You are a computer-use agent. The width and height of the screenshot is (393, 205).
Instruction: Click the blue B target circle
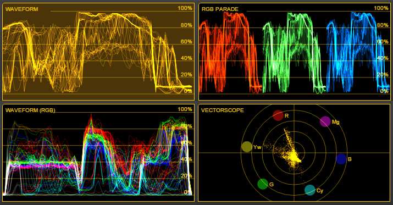click(x=341, y=159)
